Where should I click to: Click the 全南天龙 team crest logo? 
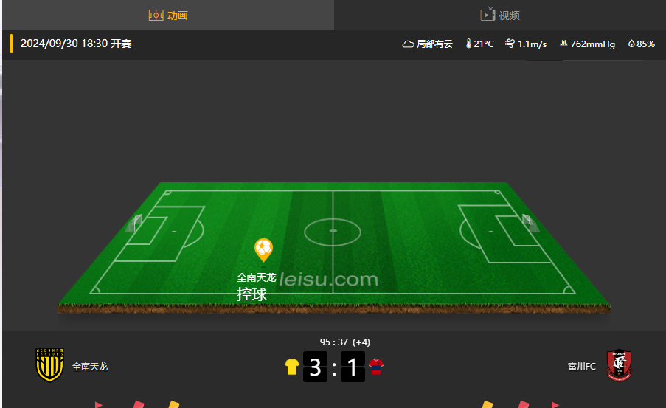tap(49, 364)
